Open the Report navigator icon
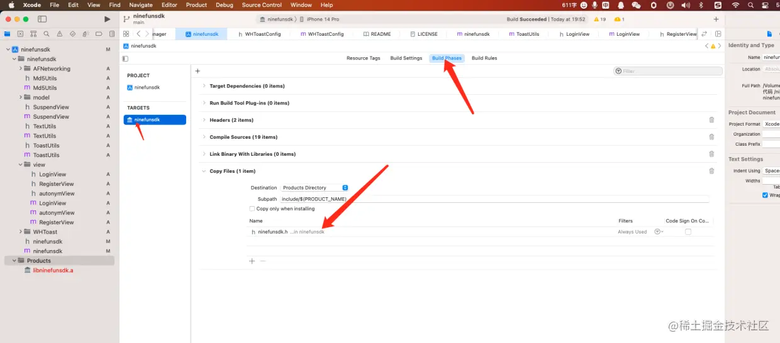The height and width of the screenshot is (343, 780). (x=111, y=34)
